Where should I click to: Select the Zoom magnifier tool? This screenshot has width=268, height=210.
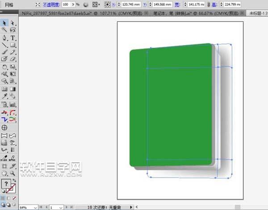point(13,173)
